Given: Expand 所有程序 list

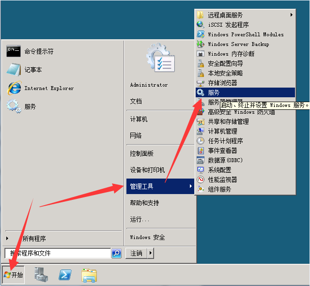Looking at the screenshot, I should click(34, 239).
